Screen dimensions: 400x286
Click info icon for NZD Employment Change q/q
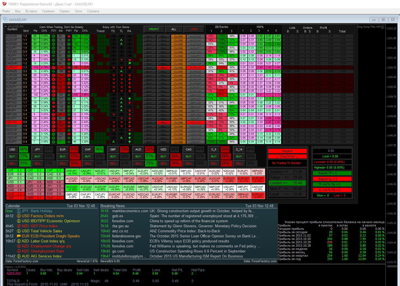pos(19,246)
